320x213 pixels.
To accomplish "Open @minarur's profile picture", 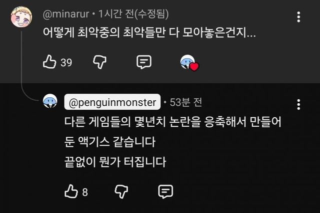I will pyautogui.click(x=21, y=17).
